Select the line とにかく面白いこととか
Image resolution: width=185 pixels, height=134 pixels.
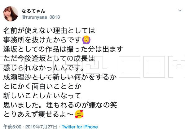click(x=42, y=86)
